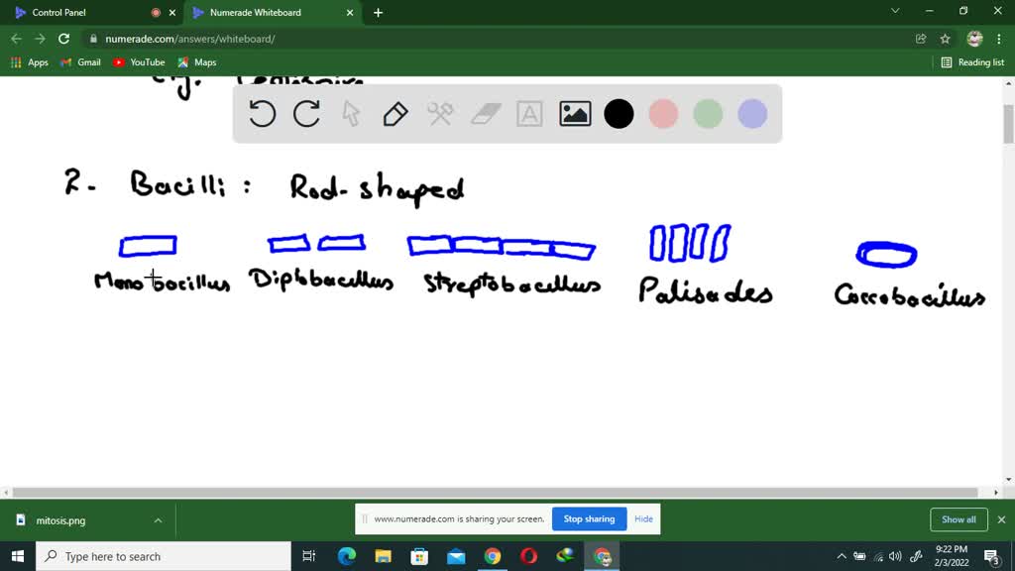Mute system volume from the tray
The height and width of the screenshot is (571, 1015).
point(895,555)
